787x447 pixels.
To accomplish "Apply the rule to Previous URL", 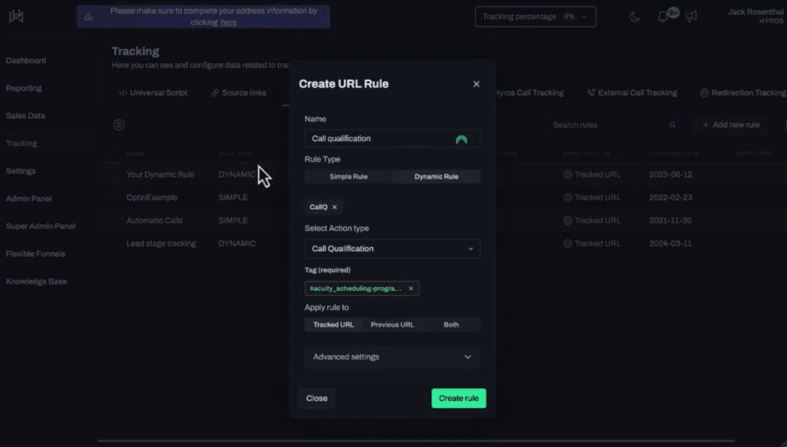I will pos(392,325).
